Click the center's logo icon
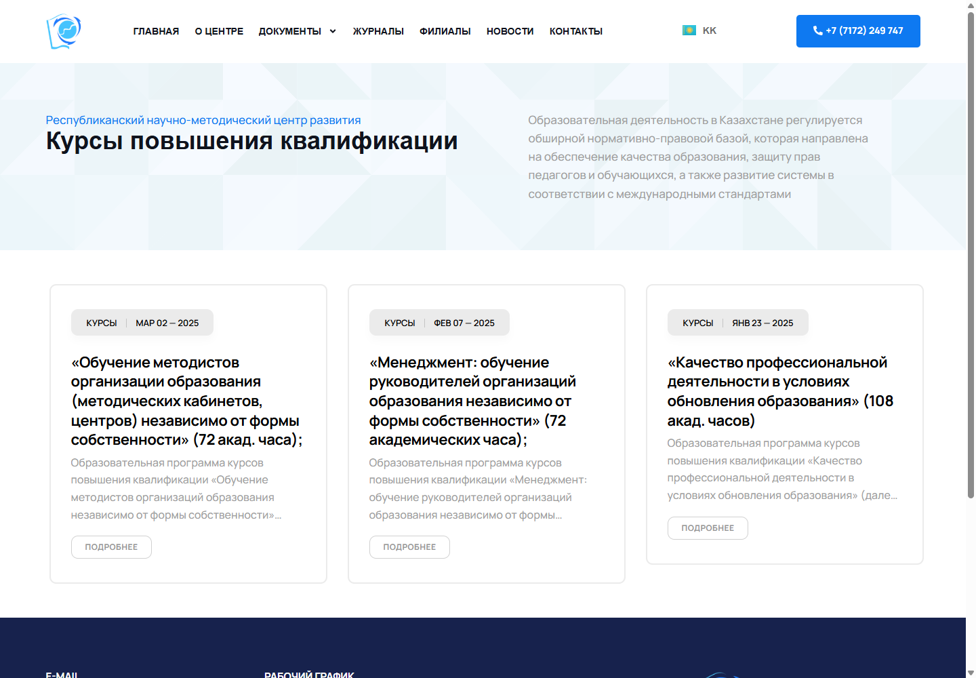 click(64, 31)
